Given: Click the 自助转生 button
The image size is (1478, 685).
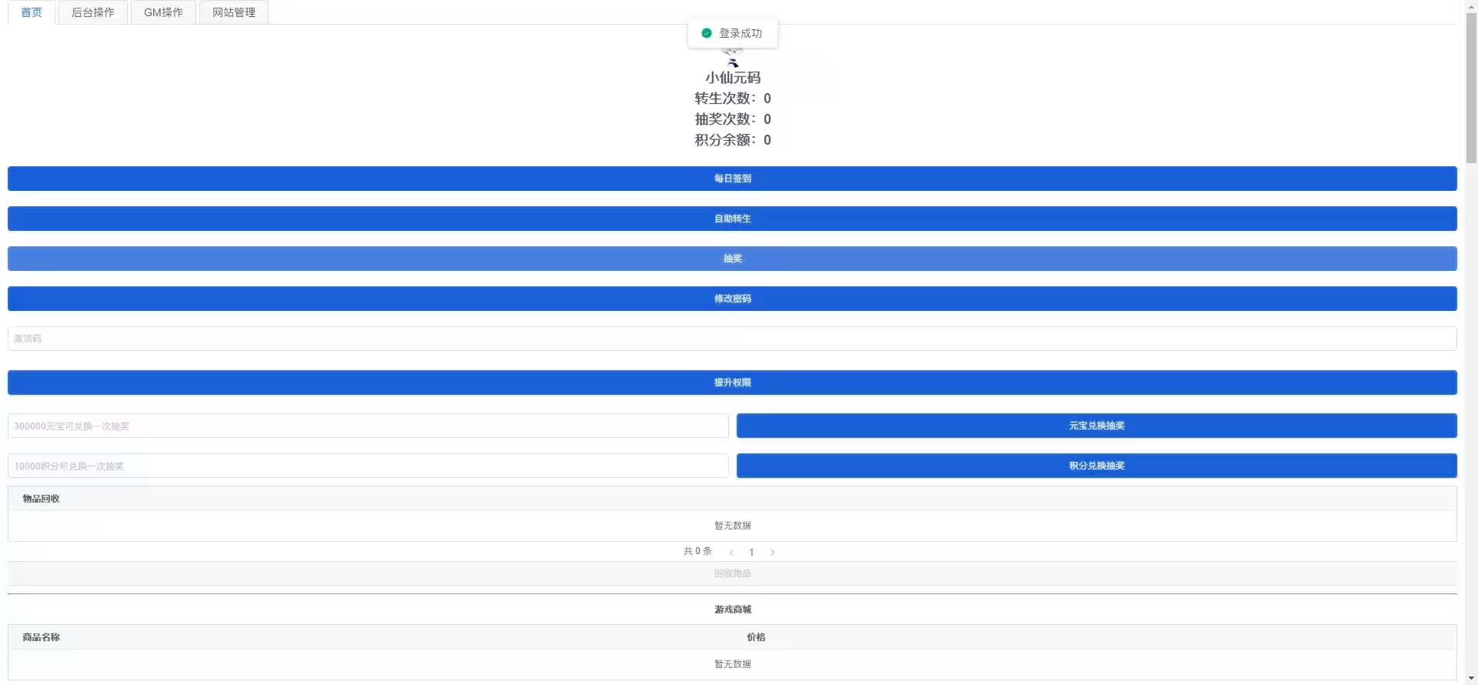Looking at the screenshot, I should 732,219.
